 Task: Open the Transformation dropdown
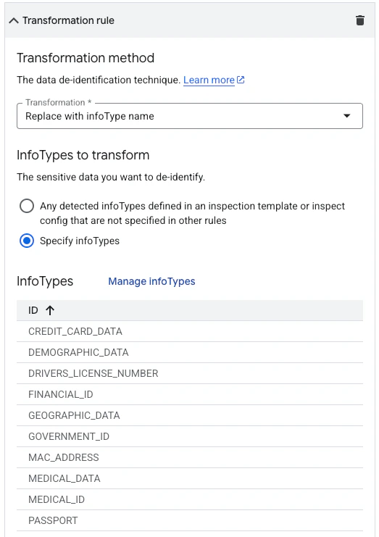click(190, 116)
